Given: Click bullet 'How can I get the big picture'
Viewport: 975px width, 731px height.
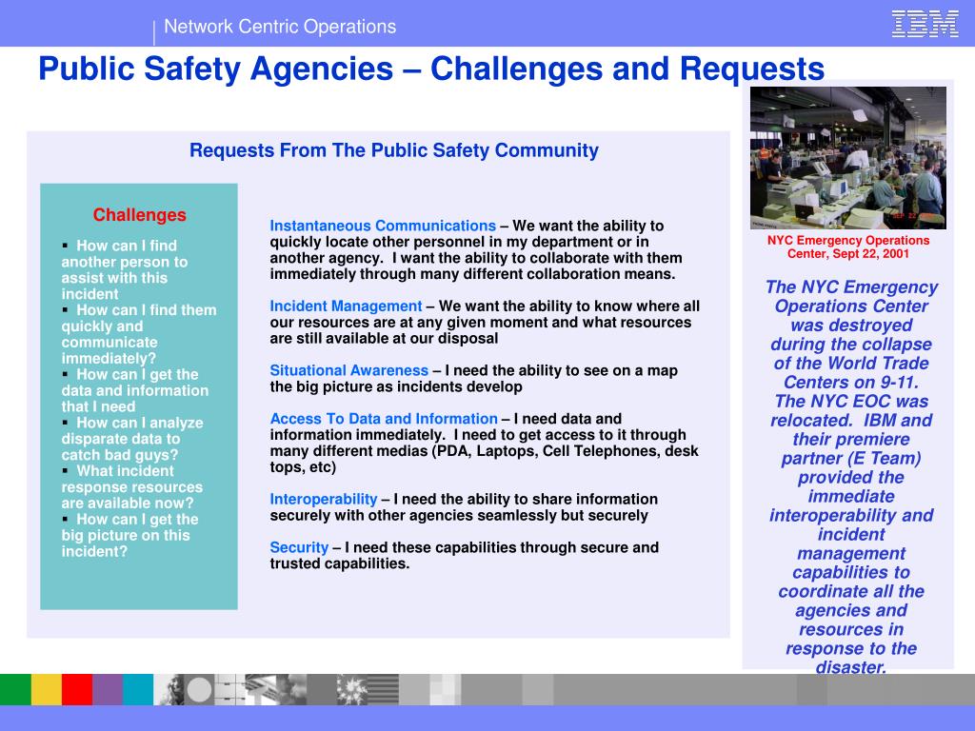Looking at the screenshot, I should pyautogui.click(x=129, y=535).
